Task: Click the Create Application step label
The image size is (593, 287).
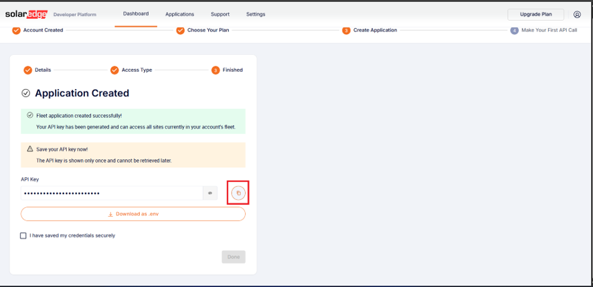Action: tap(375, 30)
